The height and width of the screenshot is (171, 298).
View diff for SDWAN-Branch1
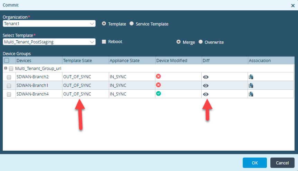(x=205, y=85)
